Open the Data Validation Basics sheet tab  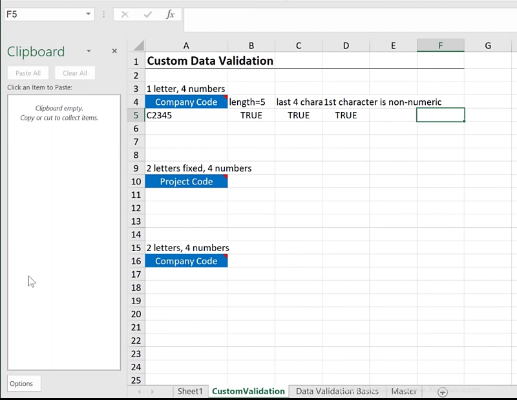[337, 391]
